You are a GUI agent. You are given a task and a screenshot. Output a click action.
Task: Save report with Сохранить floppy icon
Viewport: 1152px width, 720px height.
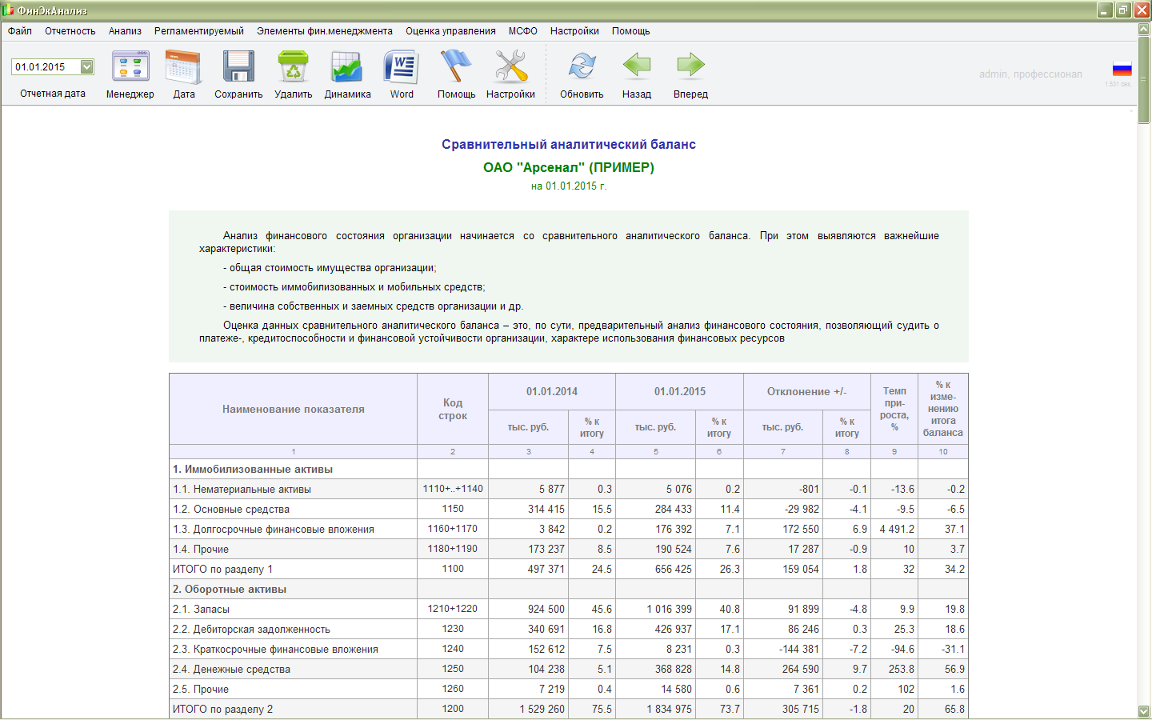coord(238,67)
